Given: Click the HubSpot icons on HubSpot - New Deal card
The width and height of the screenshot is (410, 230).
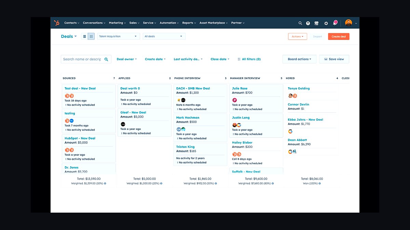Looking at the screenshot, I should click(x=69, y=150).
